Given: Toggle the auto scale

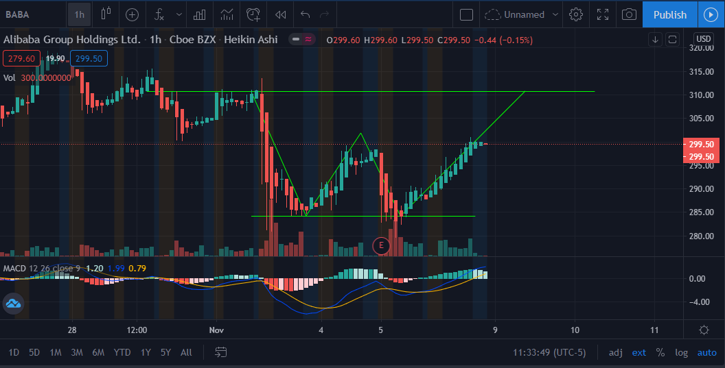Looking at the screenshot, I should [x=706, y=352].
